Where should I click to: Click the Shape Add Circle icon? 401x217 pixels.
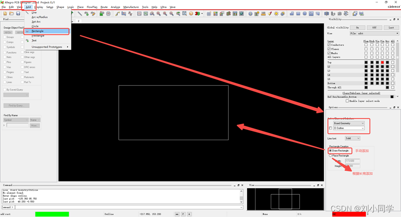pyautogui.click(x=305, y=13)
